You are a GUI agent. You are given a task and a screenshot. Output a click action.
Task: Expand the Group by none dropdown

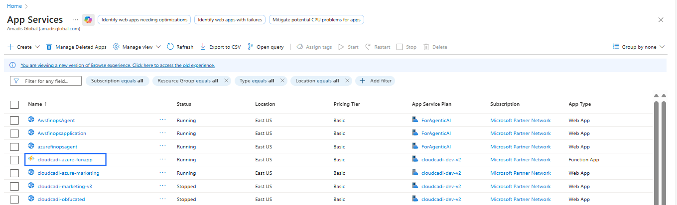[x=662, y=47]
